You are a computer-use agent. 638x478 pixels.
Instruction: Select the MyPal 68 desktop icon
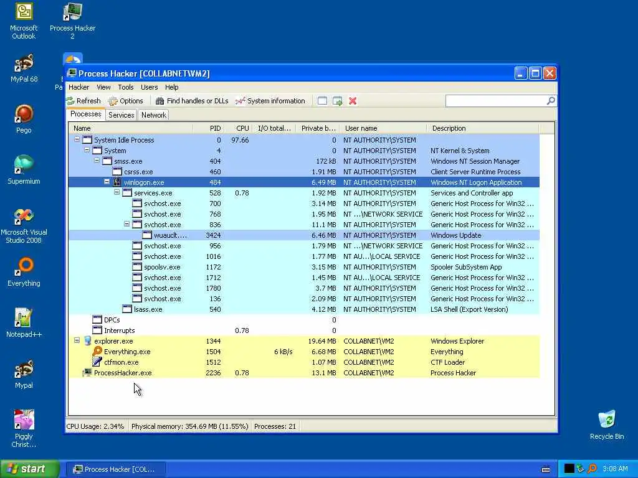coord(24,68)
